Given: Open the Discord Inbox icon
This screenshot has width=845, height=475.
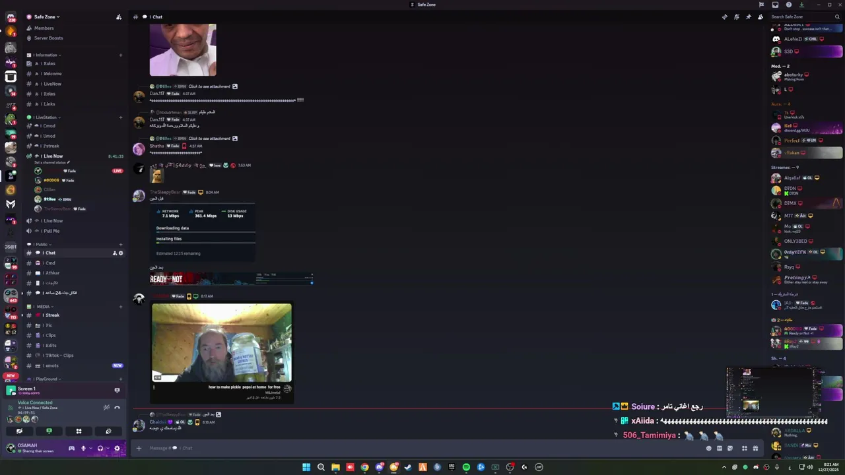Looking at the screenshot, I should point(775,5).
